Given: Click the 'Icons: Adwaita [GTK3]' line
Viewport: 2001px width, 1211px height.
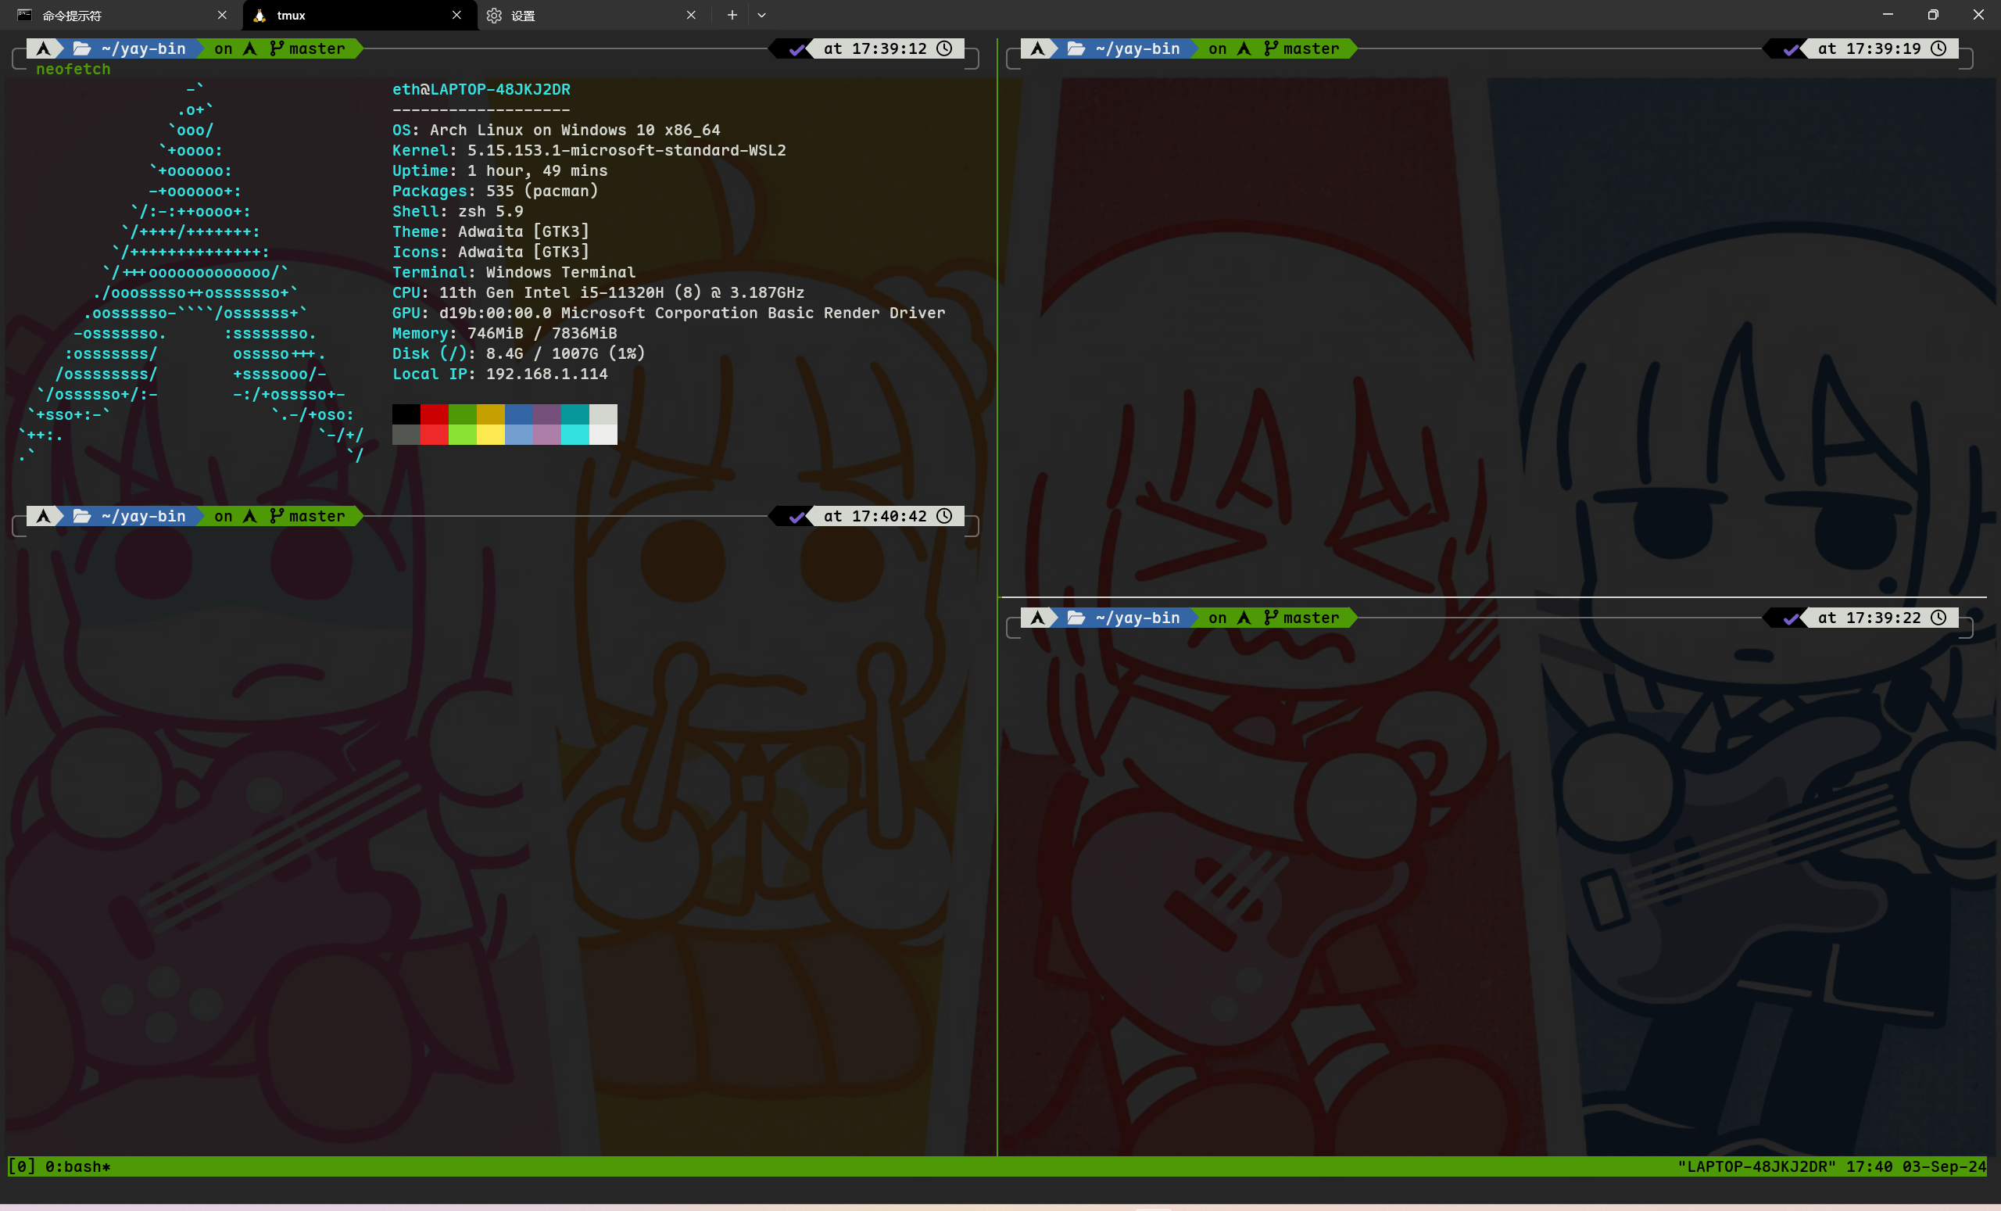Looking at the screenshot, I should (491, 252).
